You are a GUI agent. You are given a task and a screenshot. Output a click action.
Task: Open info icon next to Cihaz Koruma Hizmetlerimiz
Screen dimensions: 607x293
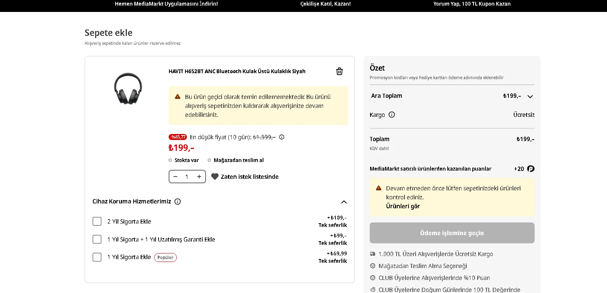(x=178, y=202)
